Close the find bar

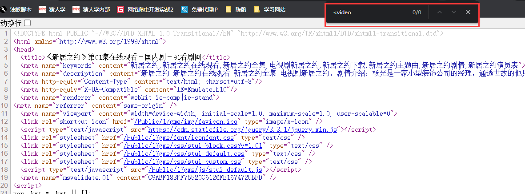[x=468, y=12]
